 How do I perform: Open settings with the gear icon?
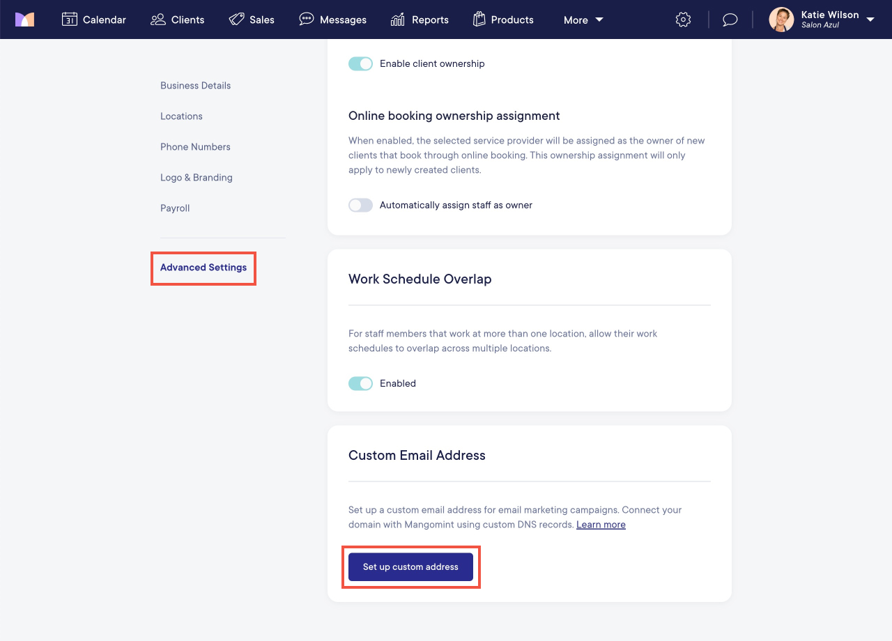click(683, 19)
